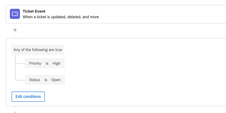Click the "Open" value in Status condition
This screenshot has width=226, height=113.
(x=56, y=80)
